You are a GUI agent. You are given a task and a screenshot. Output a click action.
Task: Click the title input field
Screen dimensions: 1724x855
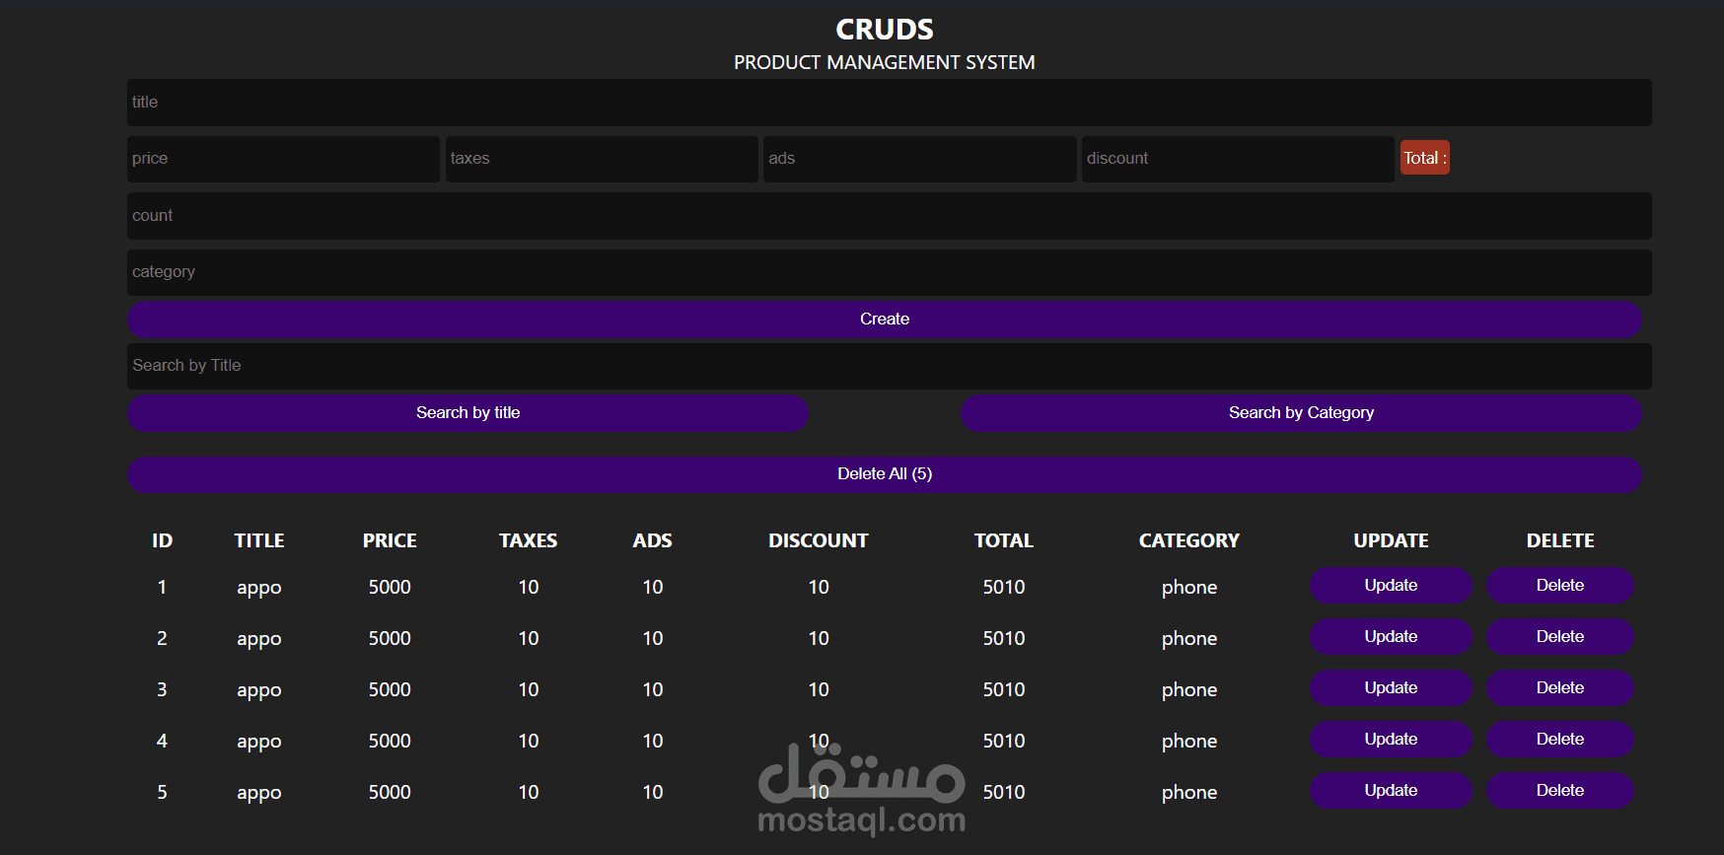point(889,103)
